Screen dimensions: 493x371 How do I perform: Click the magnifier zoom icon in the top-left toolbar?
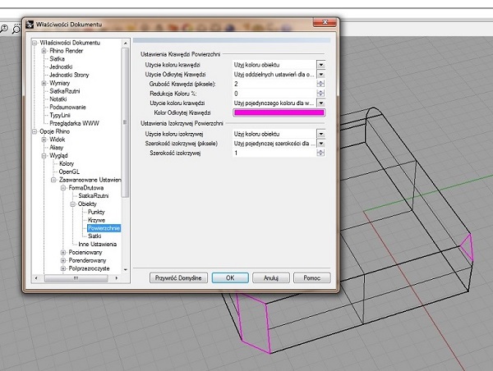tap(16, 28)
